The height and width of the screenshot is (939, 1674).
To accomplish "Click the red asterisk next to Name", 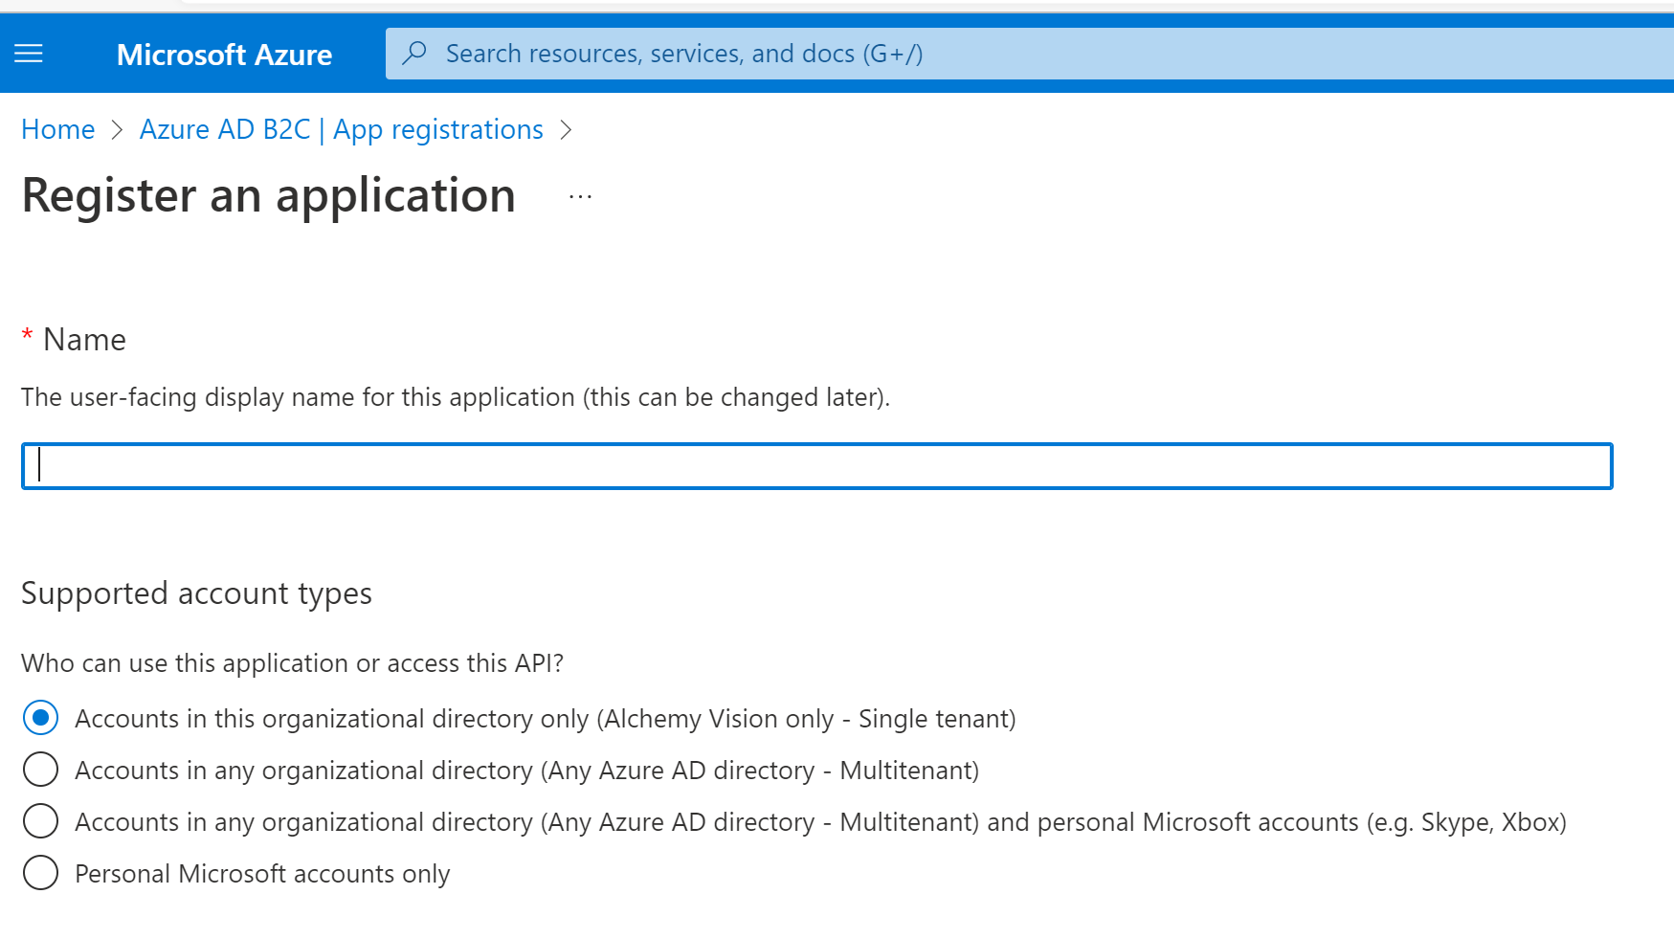I will pyautogui.click(x=27, y=334).
